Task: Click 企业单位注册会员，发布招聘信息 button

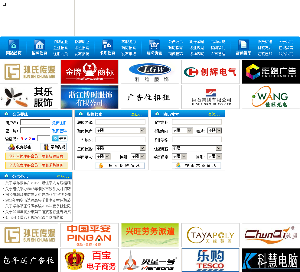Action: pos(36,156)
